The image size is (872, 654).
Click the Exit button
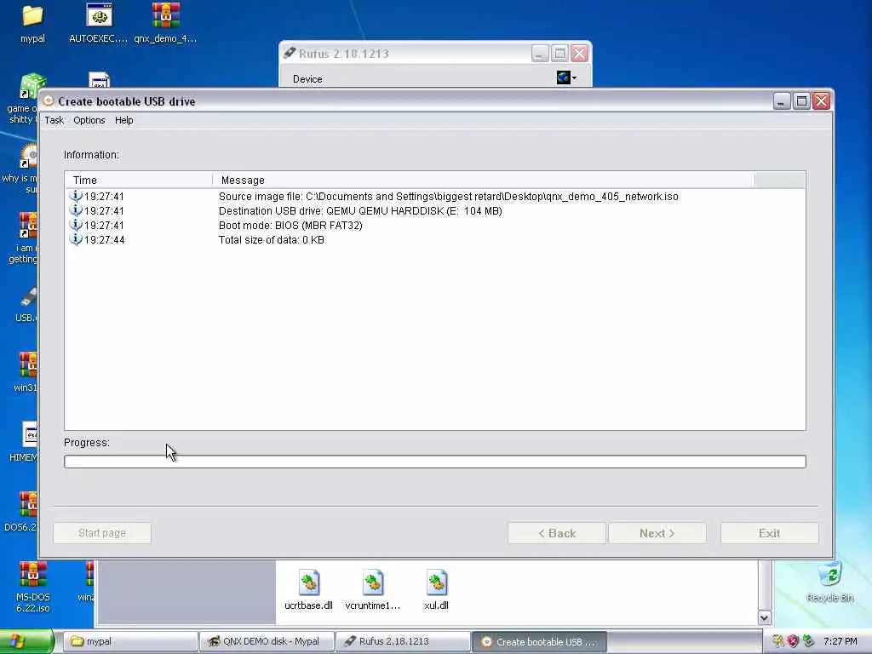pos(770,533)
